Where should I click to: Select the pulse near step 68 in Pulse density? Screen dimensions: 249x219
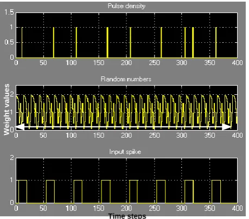54,42
